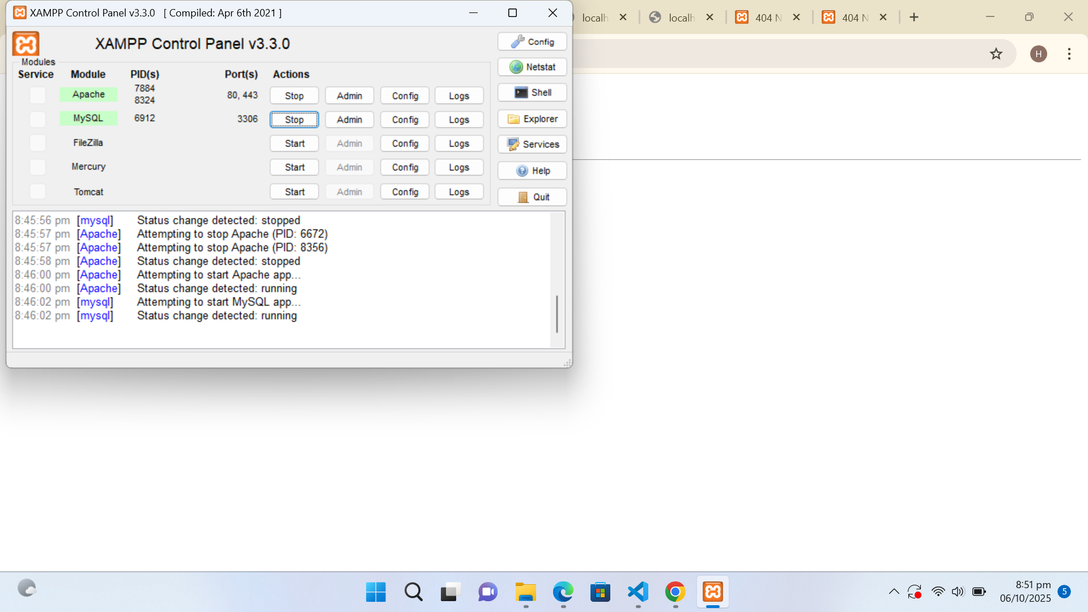Click the Help button in XAMPP
1088x612 pixels.
[x=532, y=171]
